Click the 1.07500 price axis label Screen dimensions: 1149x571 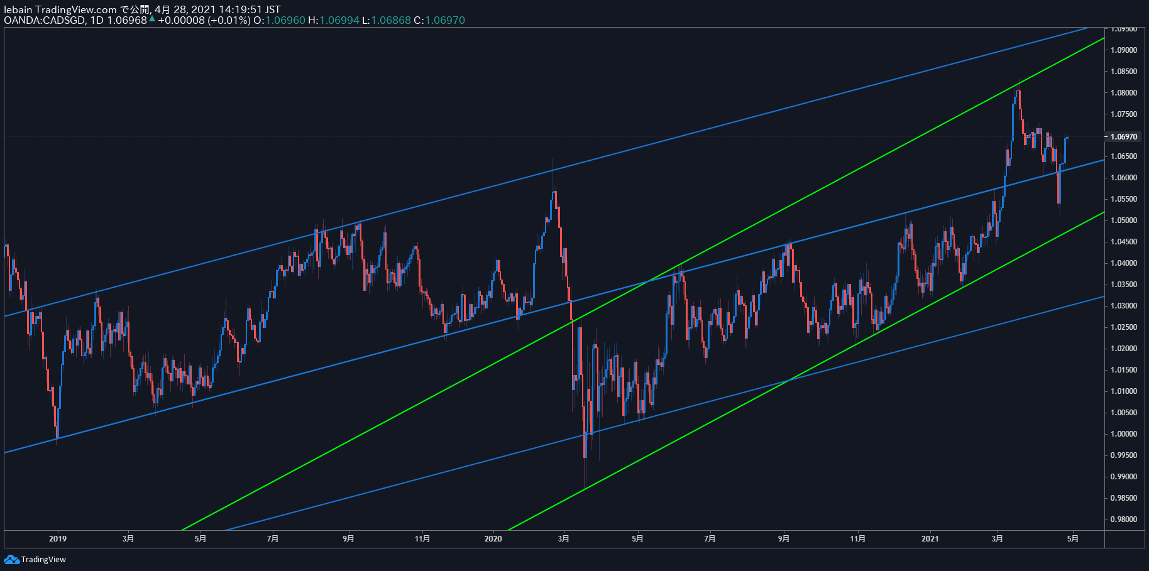1124,114
